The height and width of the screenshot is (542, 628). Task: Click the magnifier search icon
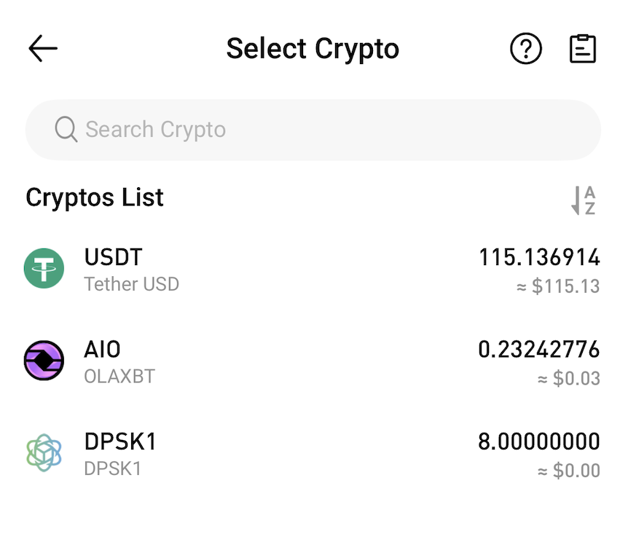(x=66, y=130)
